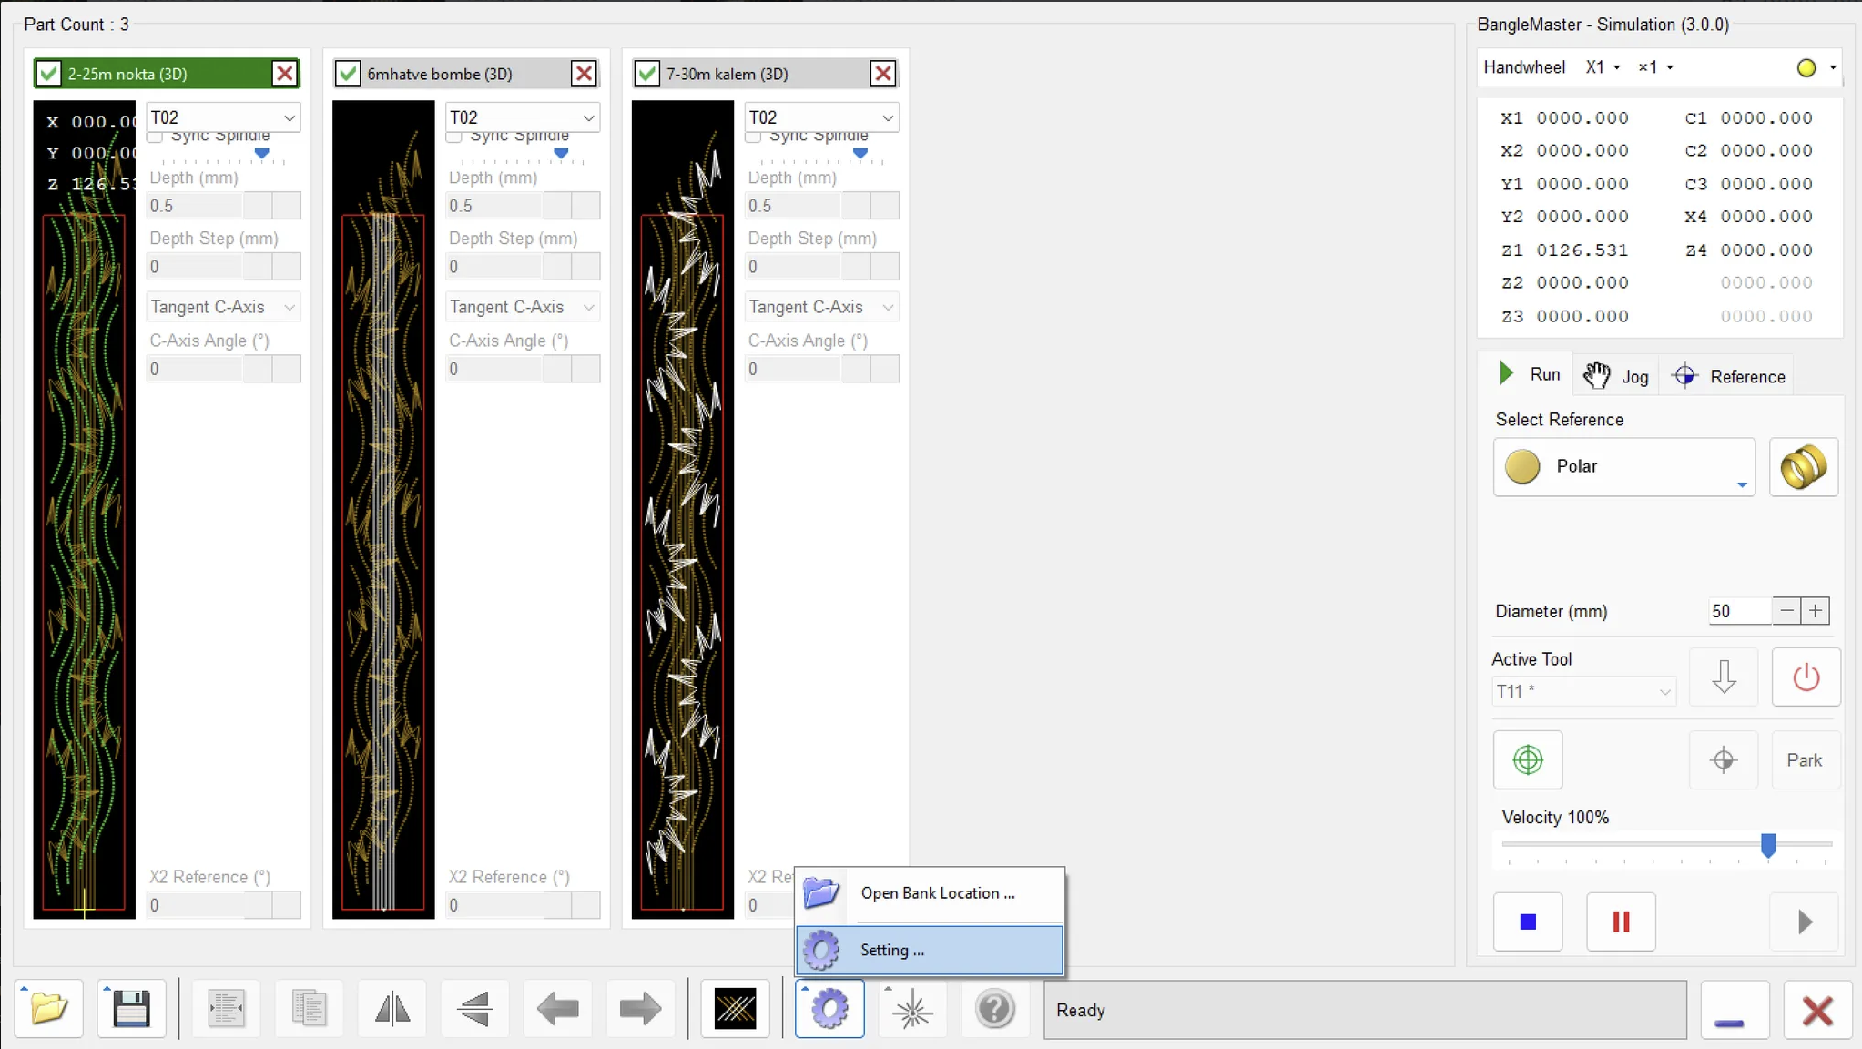Click the black pattern preview icon
This screenshot has width=1862, height=1049.
(735, 1009)
